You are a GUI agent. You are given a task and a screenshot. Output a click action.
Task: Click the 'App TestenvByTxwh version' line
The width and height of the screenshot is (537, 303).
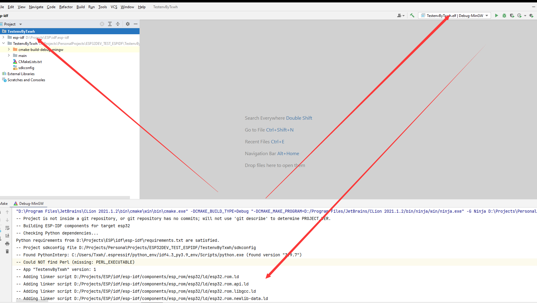56,269
